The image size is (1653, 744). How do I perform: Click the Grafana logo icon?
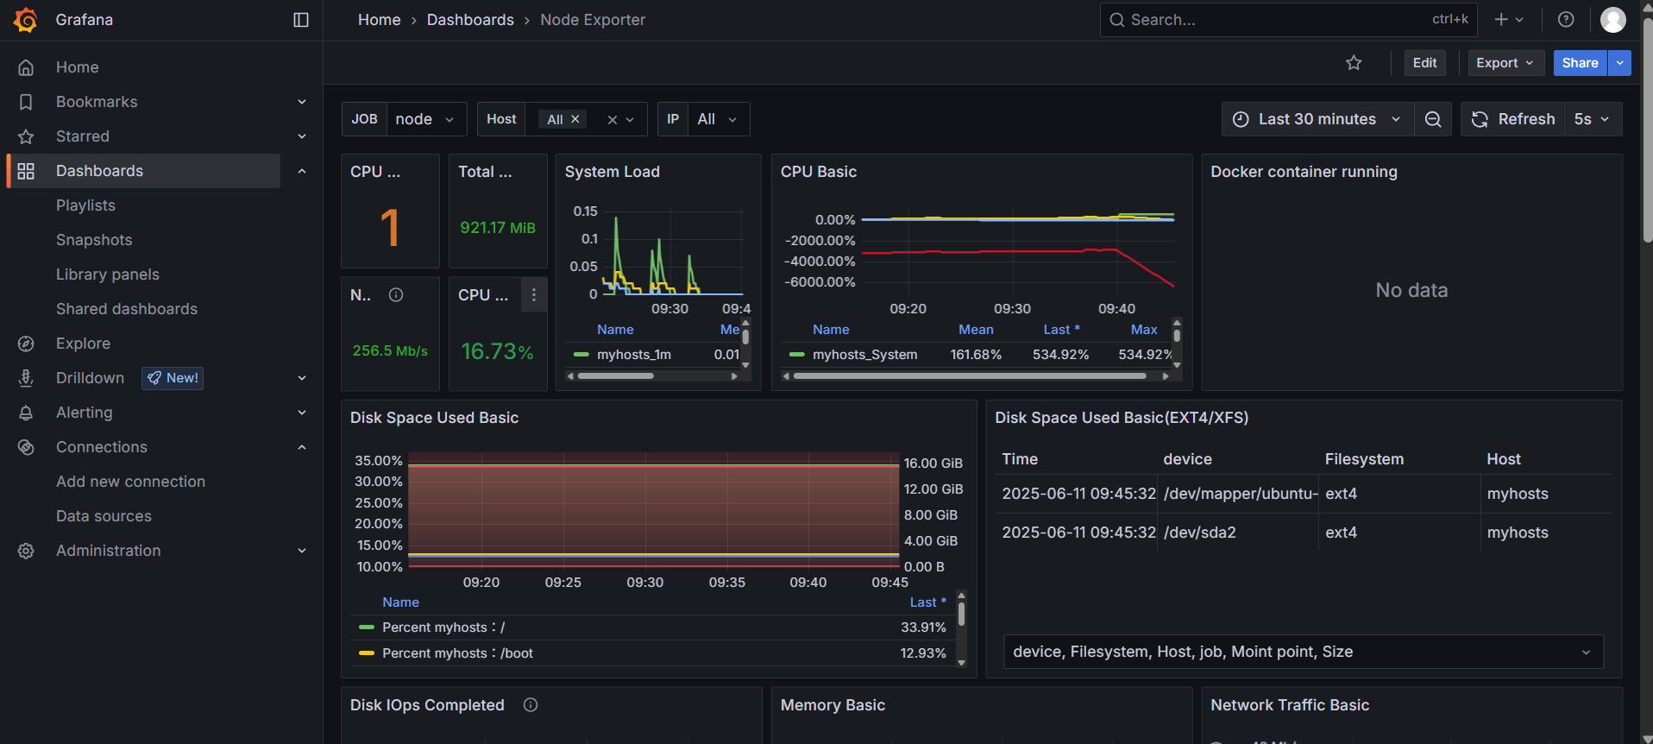[26, 20]
